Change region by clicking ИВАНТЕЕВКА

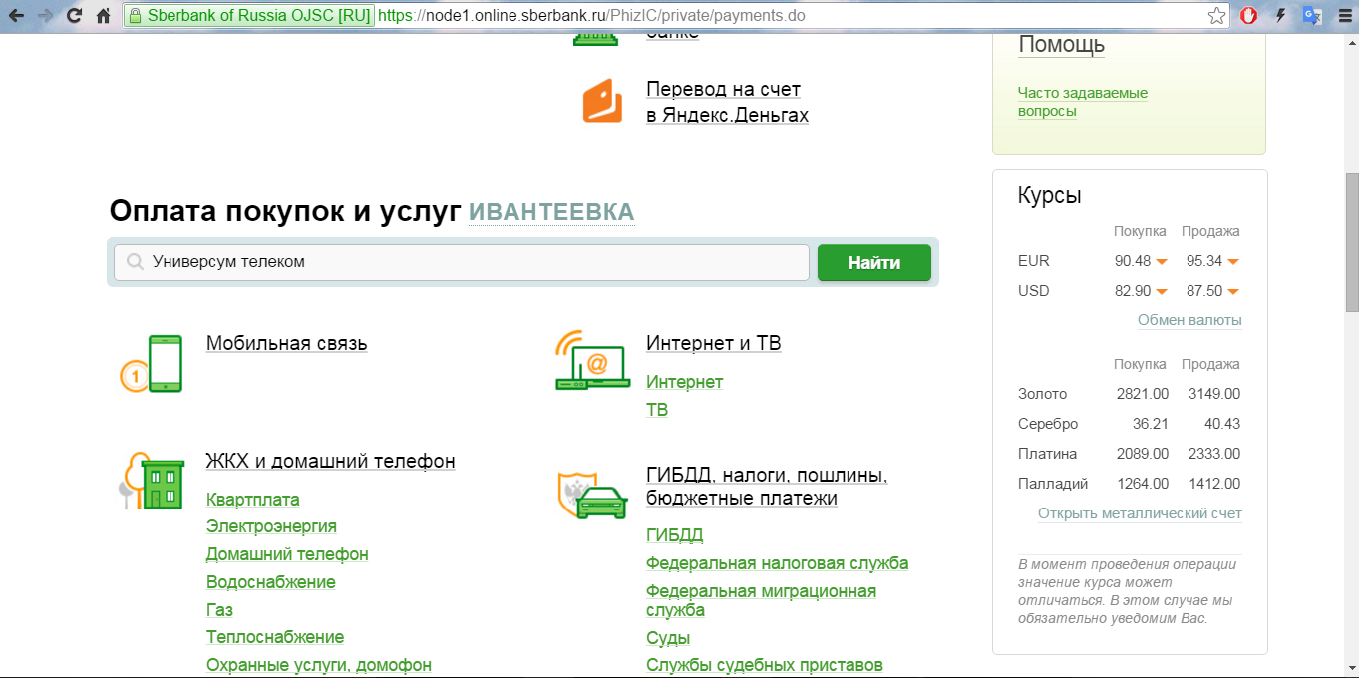pyautogui.click(x=551, y=212)
